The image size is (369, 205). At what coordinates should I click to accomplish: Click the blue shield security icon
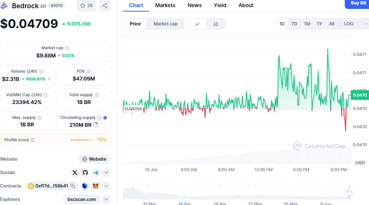pos(85,186)
